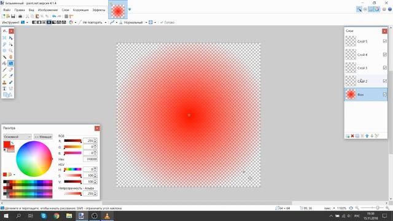Select the Clone Stamp tool
Image resolution: width=393 pixels, height=221 pixels.
pyautogui.click(x=4, y=82)
